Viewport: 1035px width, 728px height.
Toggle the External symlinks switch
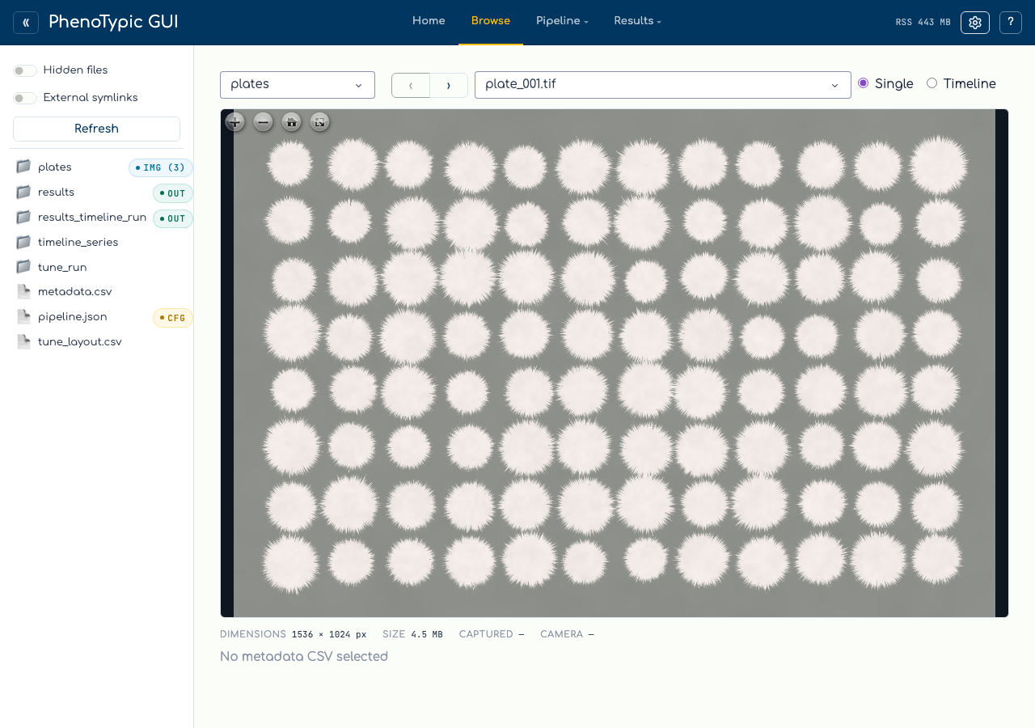tap(25, 98)
